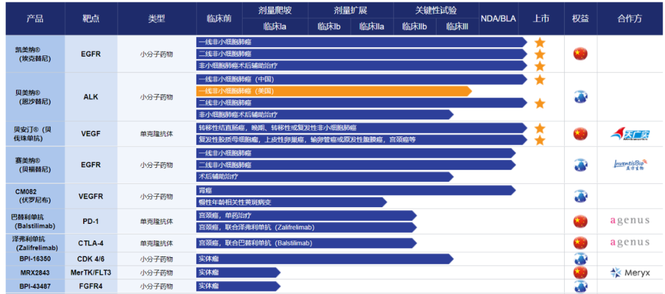Select the 赛美纳 术后辅助治疗 bar
Viewport: 665px width, 294px height.
tap(325, 177)
